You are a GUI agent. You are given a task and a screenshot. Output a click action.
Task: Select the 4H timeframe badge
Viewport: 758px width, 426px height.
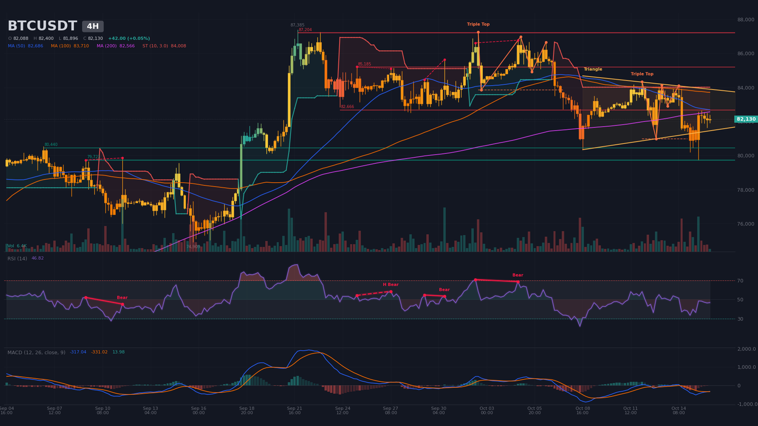click(93, 27)
